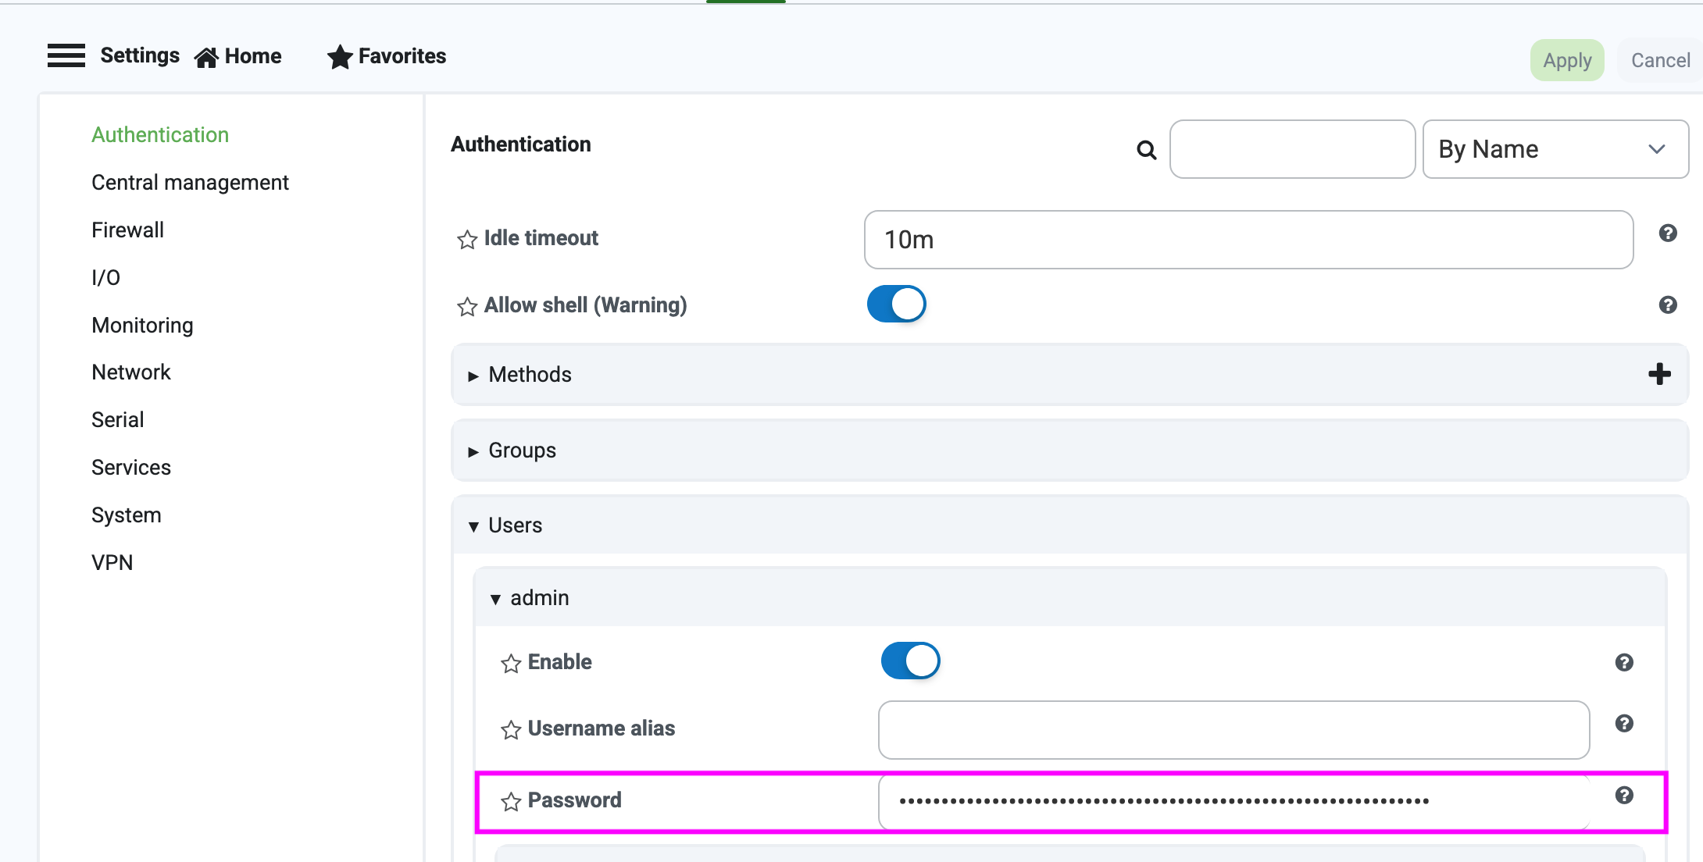Toggle the Allow shell (Warning) switch
The height and width of the screenshot is (862, 1703).
[x=897, y=305]
